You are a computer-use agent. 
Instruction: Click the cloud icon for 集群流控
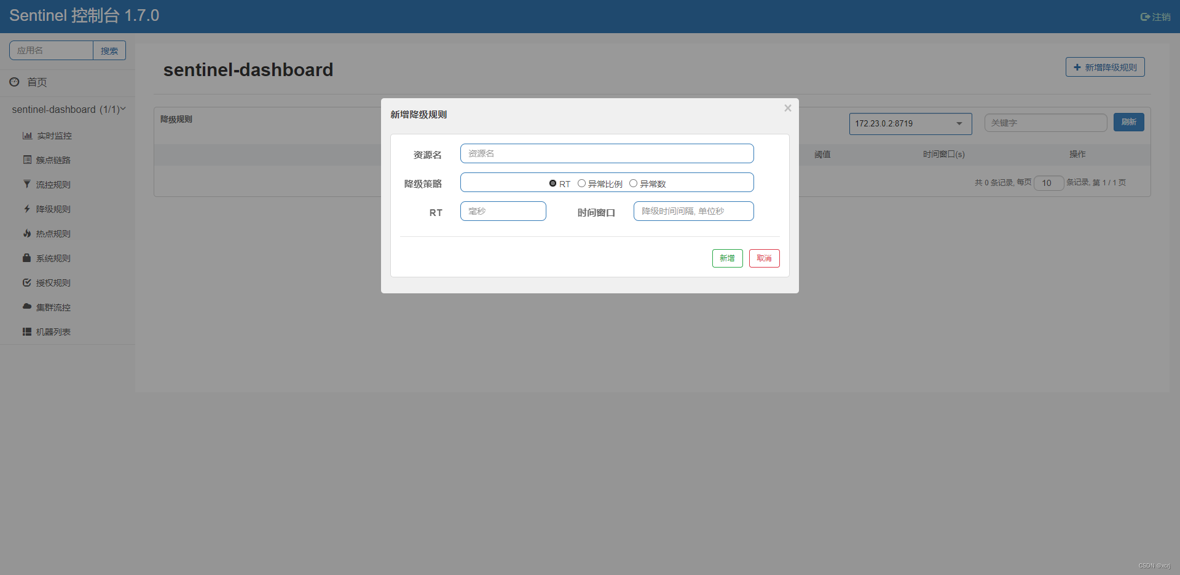tap(27, 306)
